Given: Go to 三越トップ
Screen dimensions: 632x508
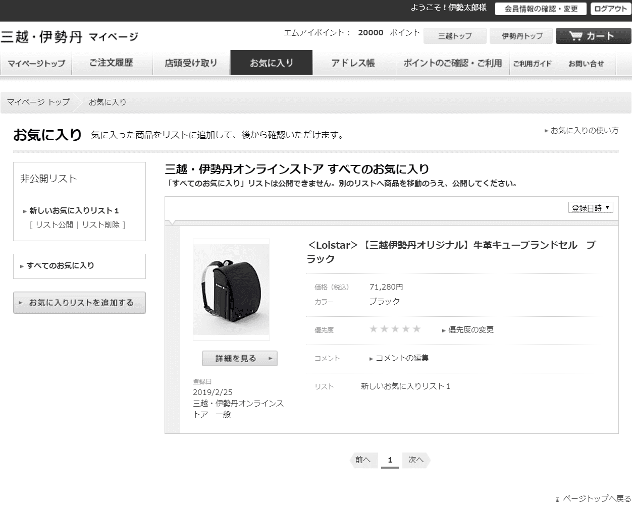Looking at the screenshot, I should [455, 36].
